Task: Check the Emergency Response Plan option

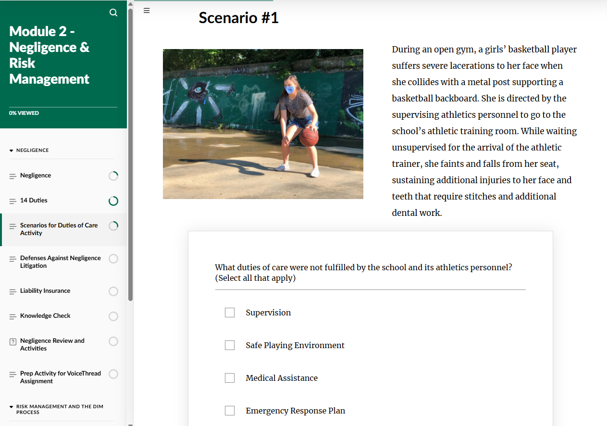Action: 230,410
